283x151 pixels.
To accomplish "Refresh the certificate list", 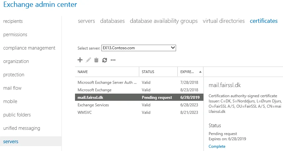I will pos(105,60).
